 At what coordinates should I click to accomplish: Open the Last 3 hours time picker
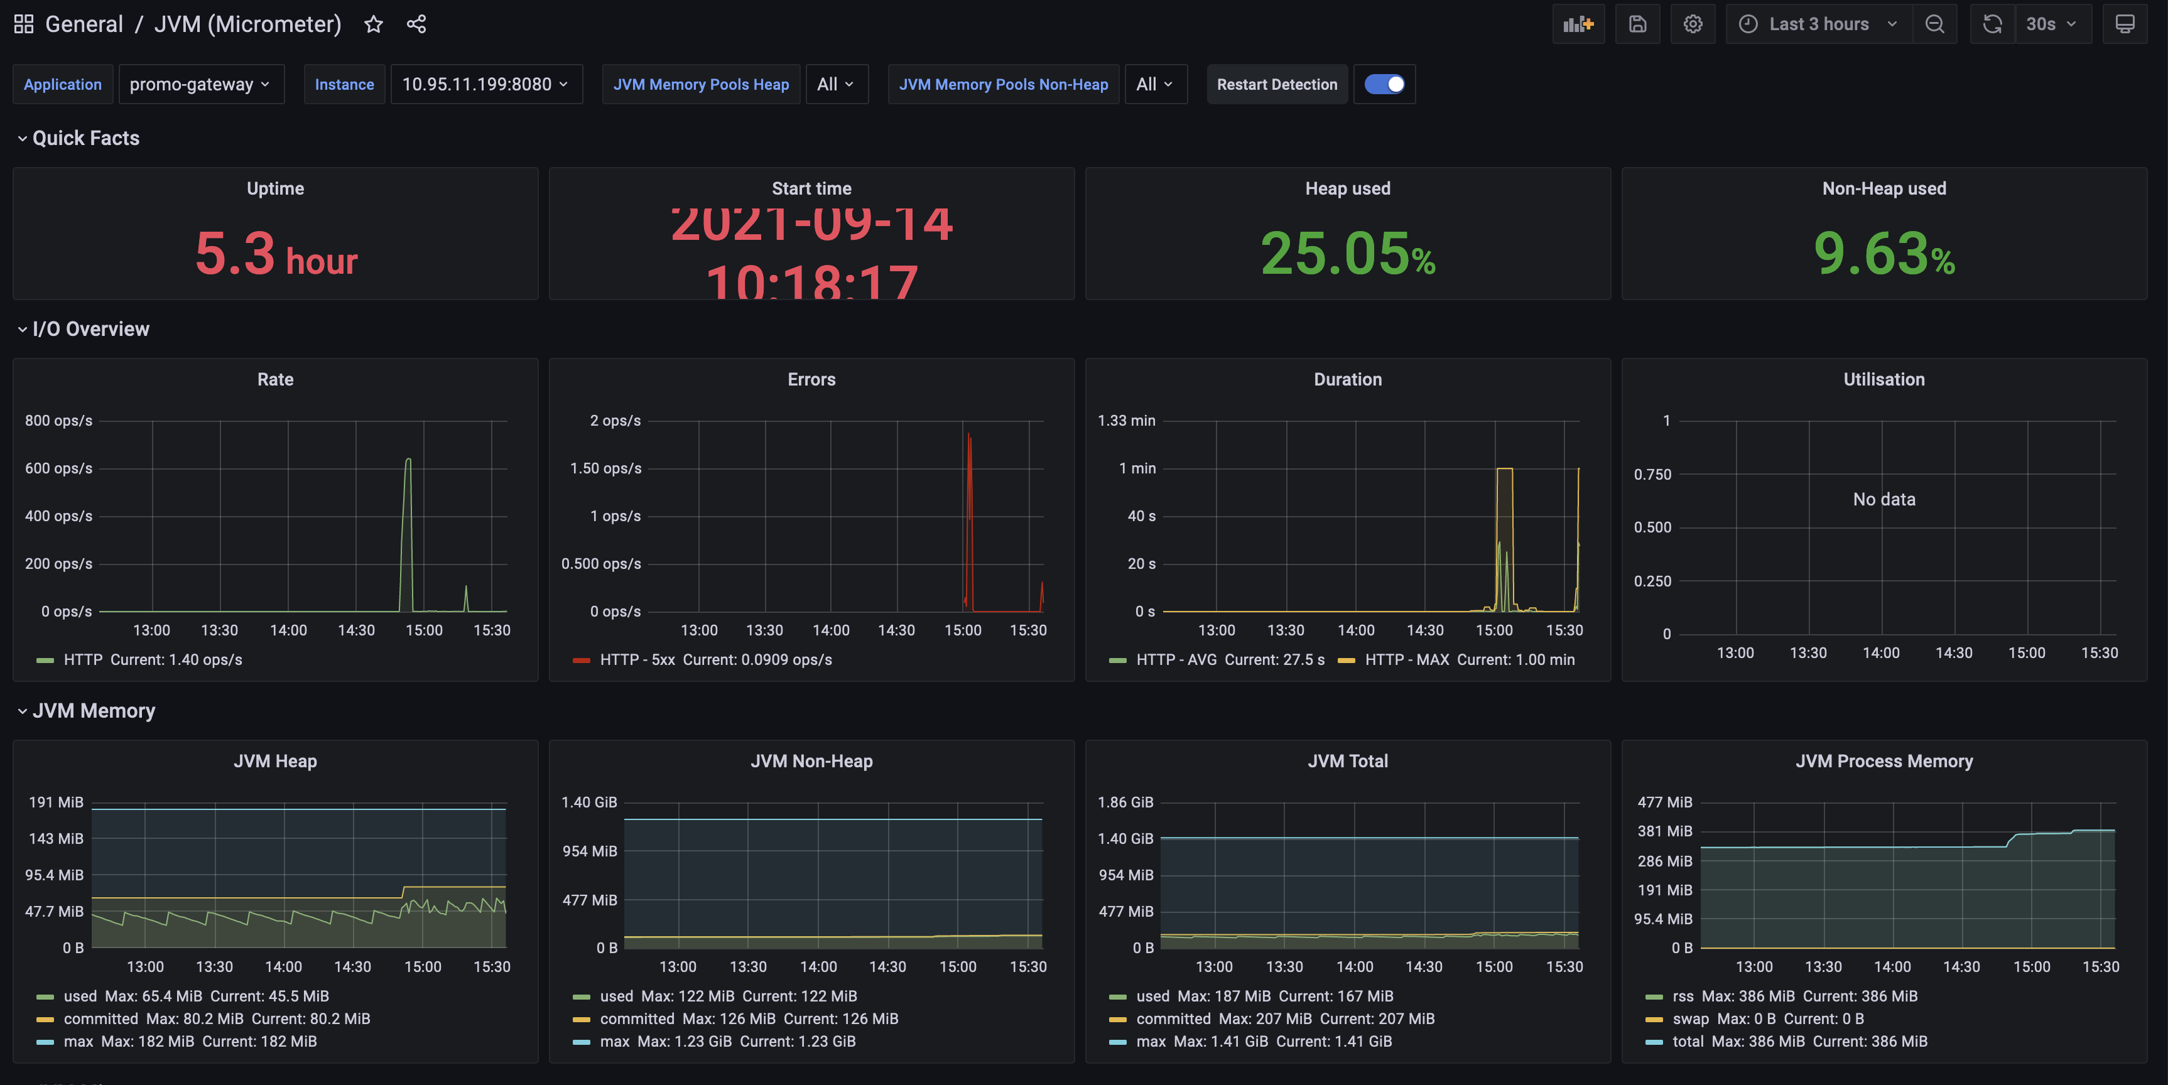click(x=1819, y=24)
